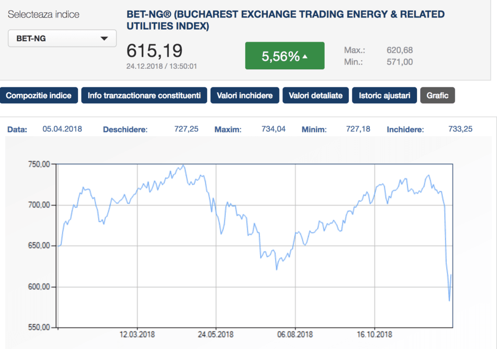The width and height of the screenshot is (497, 349).
Task: Click the up-arrow icon beside 5,56%
Action: [x=305, y=56]
